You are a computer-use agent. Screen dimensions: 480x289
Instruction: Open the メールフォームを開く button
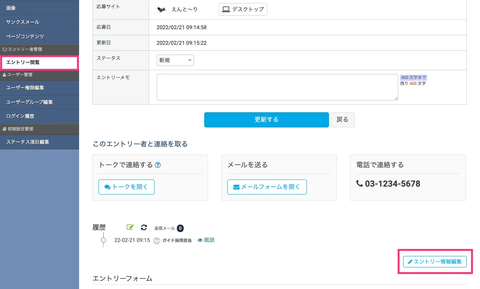[x=267, y=187]
